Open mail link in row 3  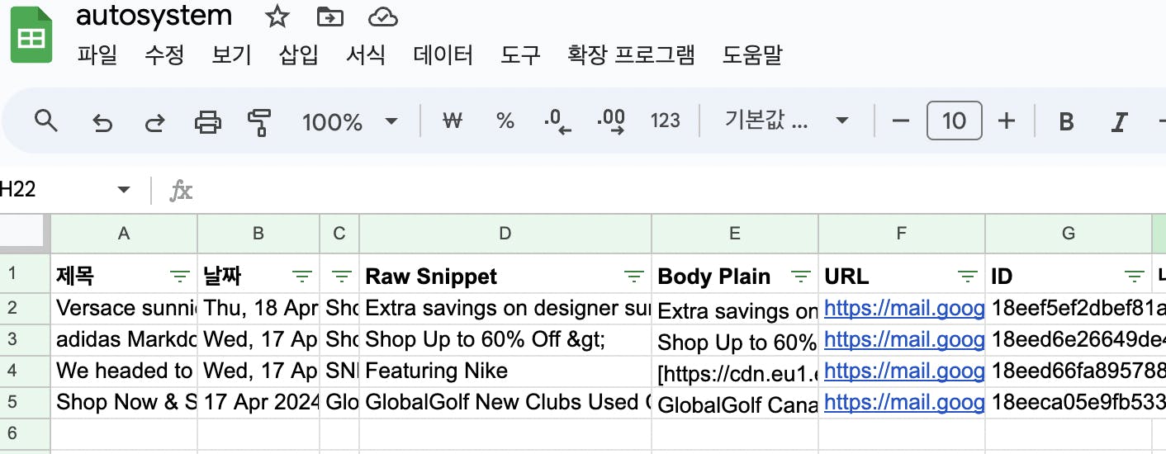904,340
